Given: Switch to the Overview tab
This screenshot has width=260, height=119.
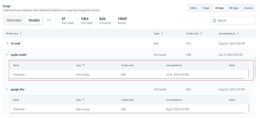Looking at the screenshot, I should (x=14, y=20).
